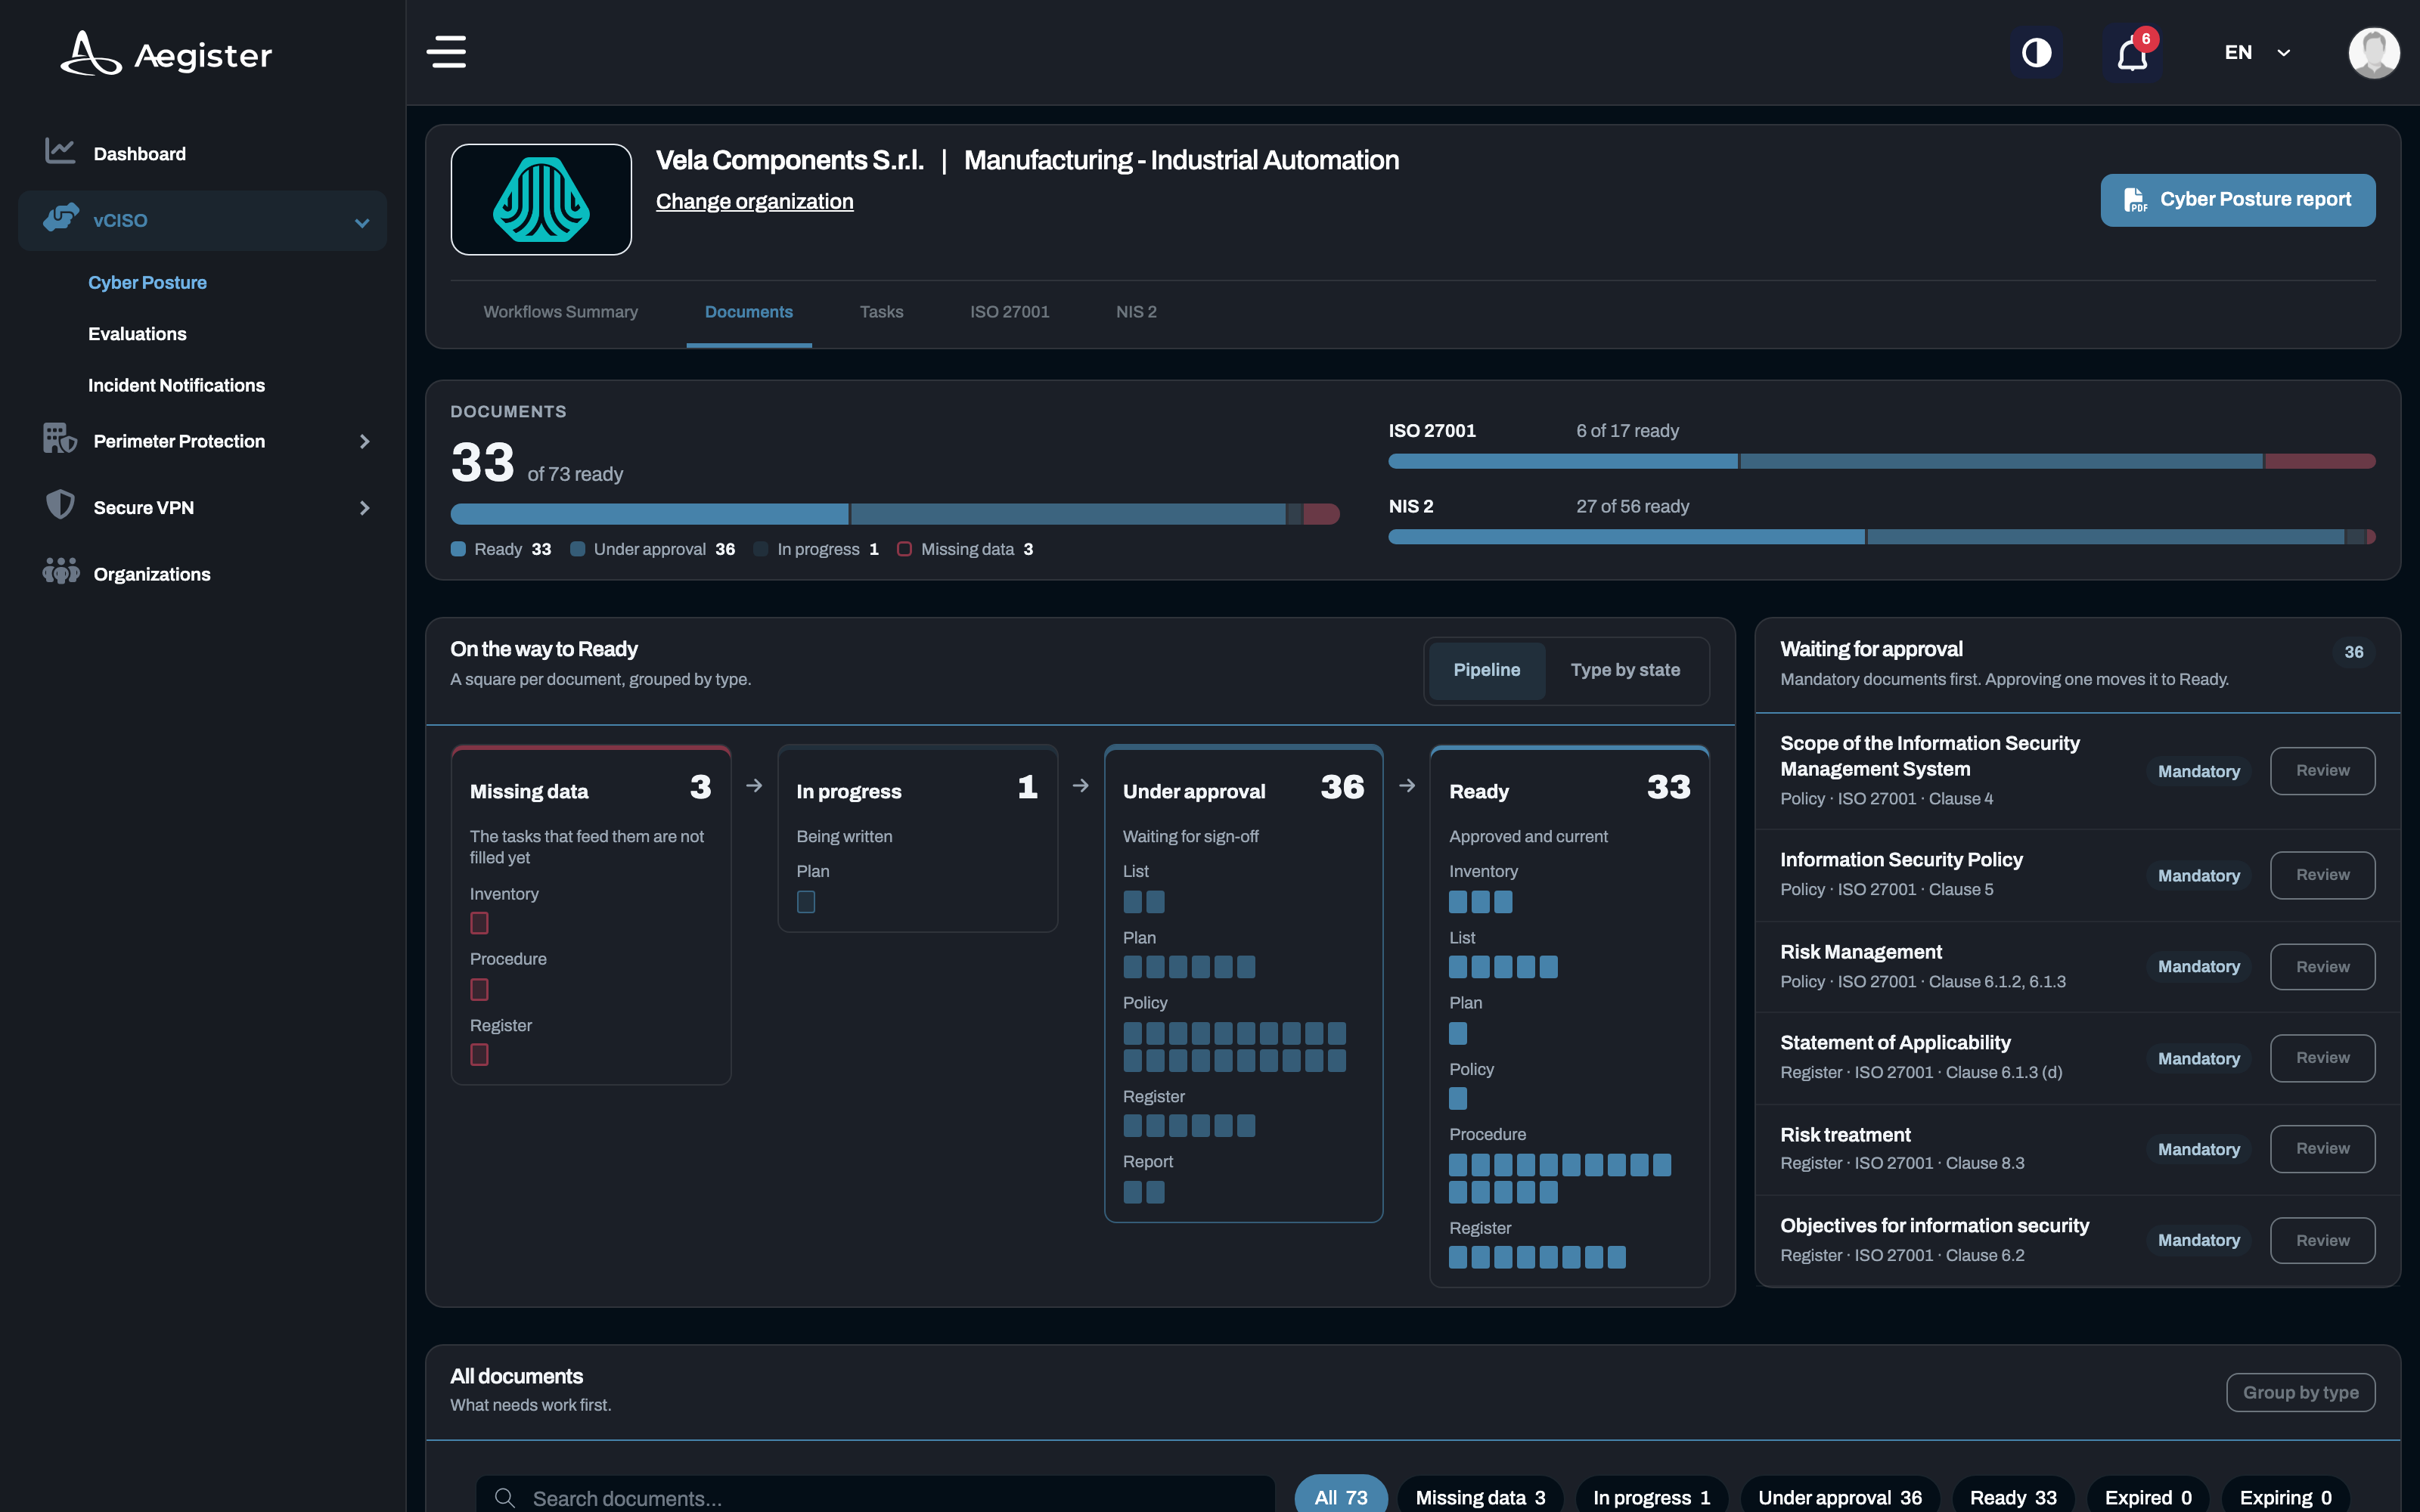
Task: Click the Aegister logo
Action: click(x=166, y=53)
